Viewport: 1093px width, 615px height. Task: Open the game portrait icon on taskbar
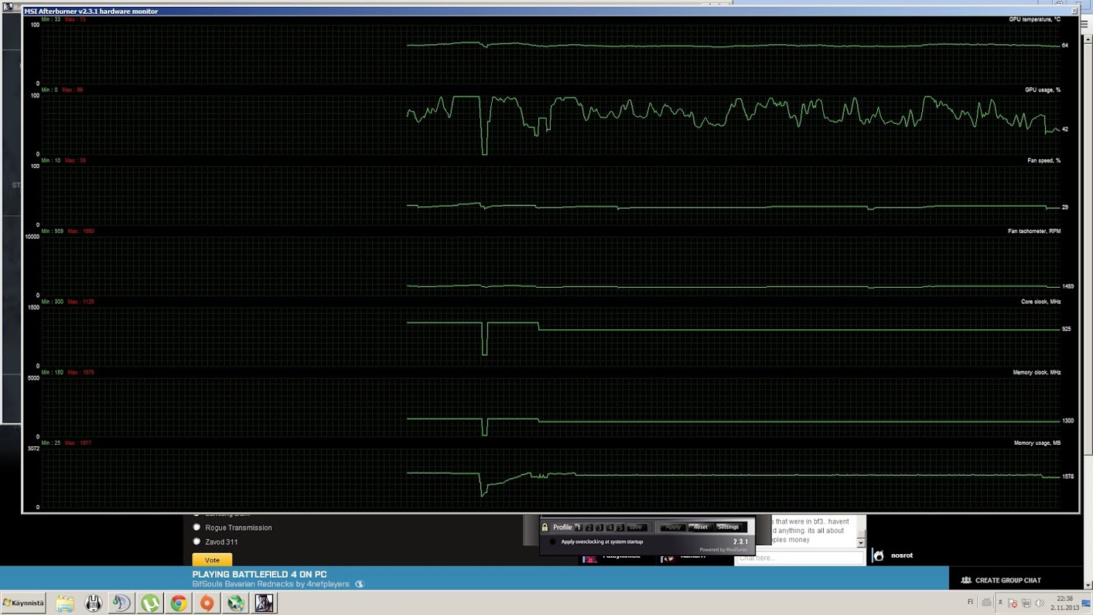(264, 603)
